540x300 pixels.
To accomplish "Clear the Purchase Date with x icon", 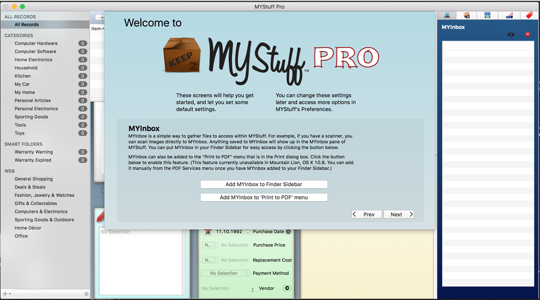I will pyautogui.click(x=288, y=232).
